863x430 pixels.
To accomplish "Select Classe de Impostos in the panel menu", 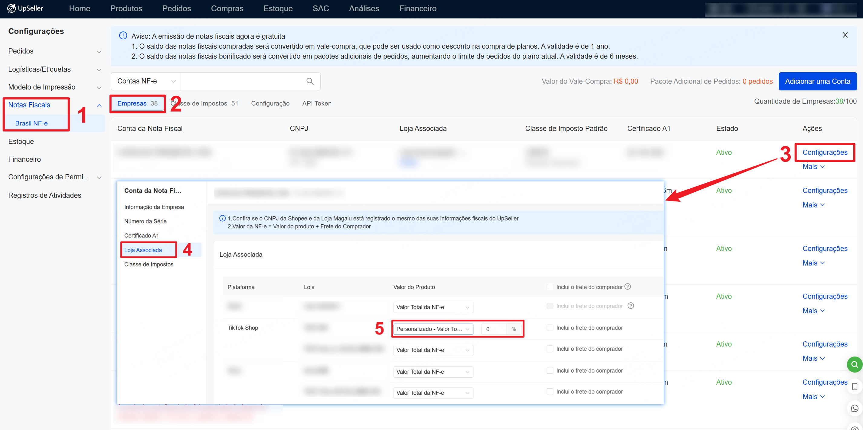I will point(149,264).
